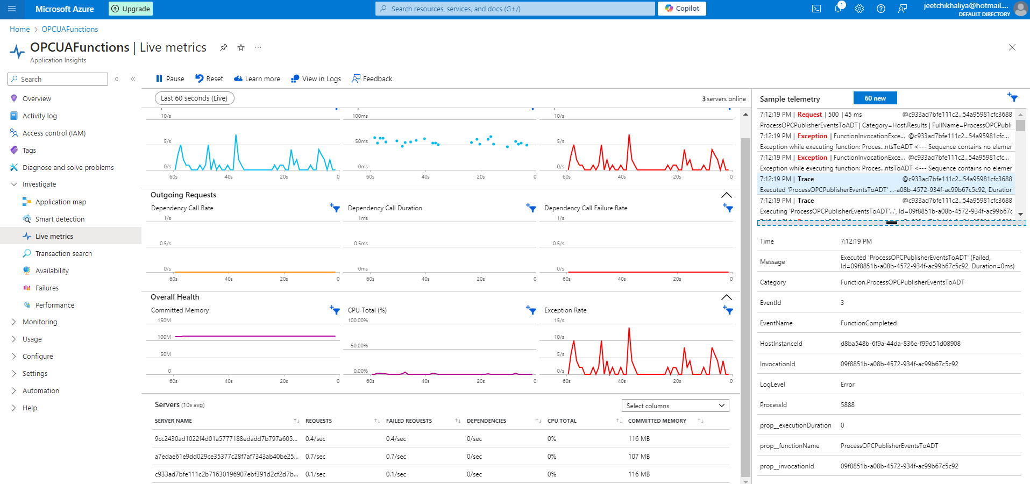Expand the Usage section

pos(14,339)
